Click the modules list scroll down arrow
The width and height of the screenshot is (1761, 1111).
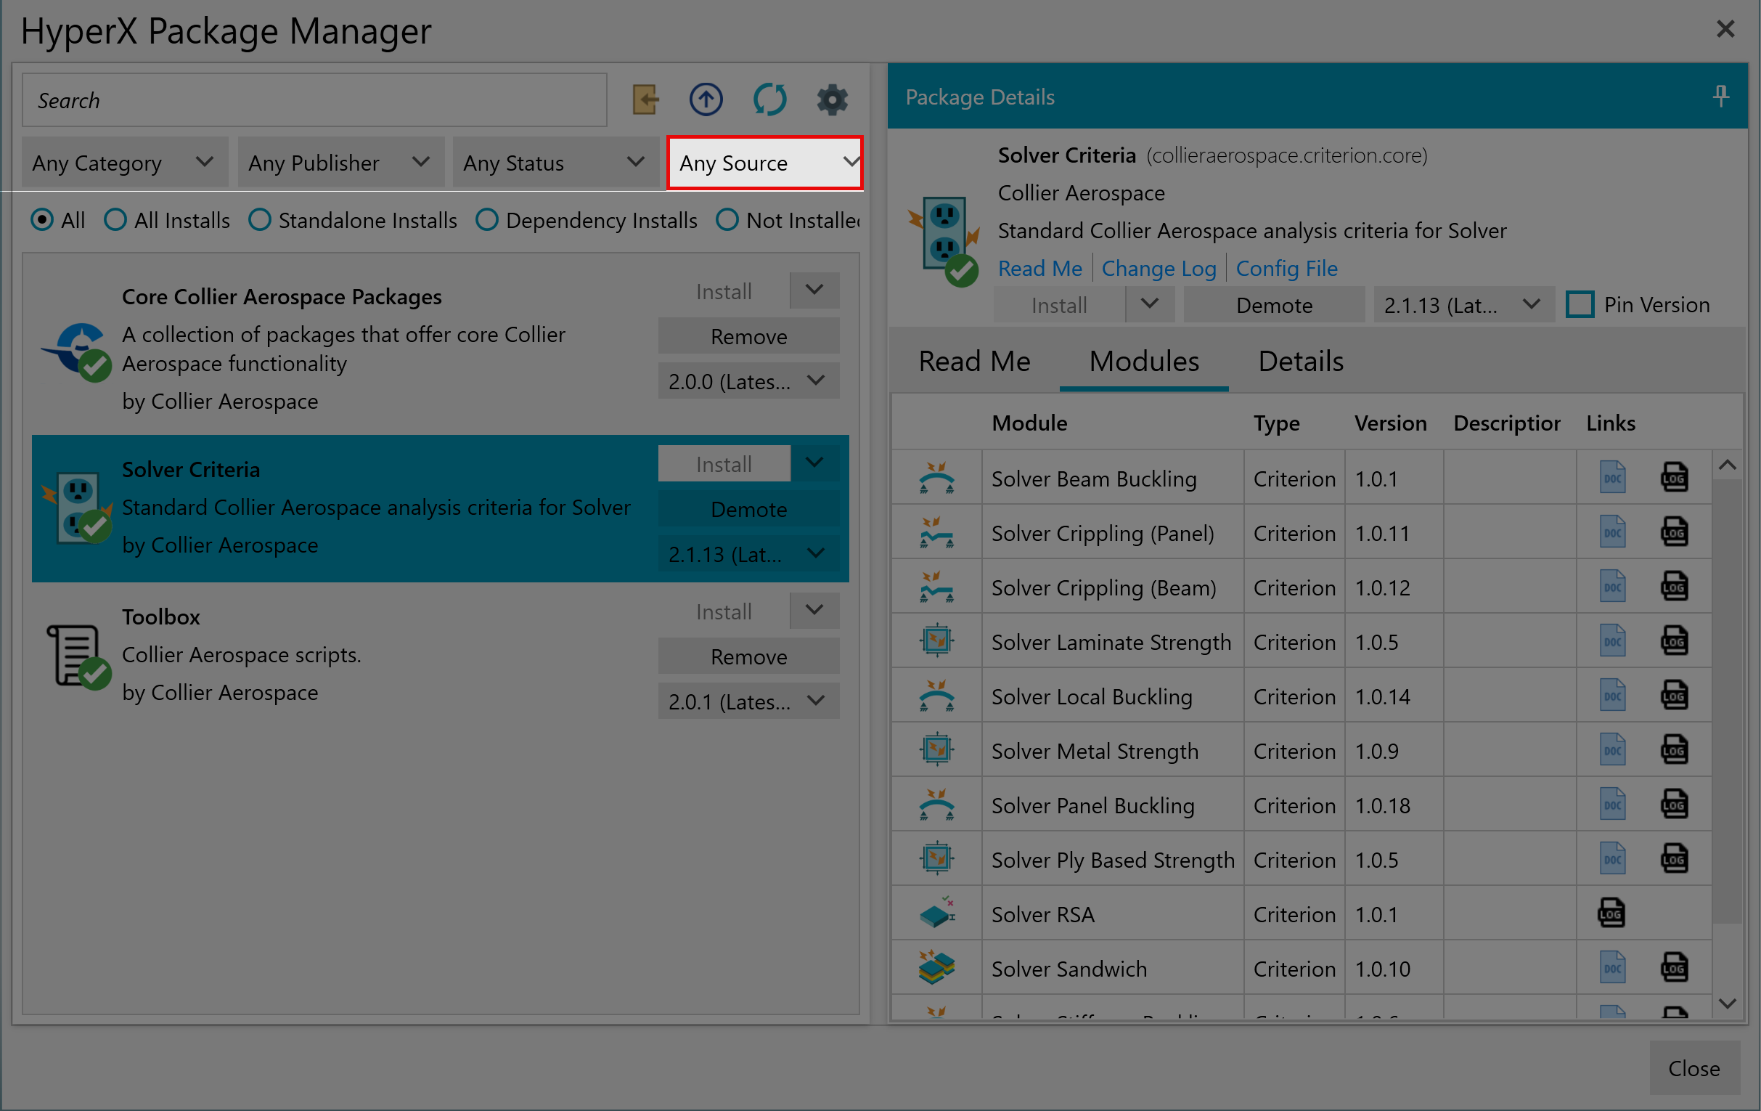[x=1728, y=1003]
